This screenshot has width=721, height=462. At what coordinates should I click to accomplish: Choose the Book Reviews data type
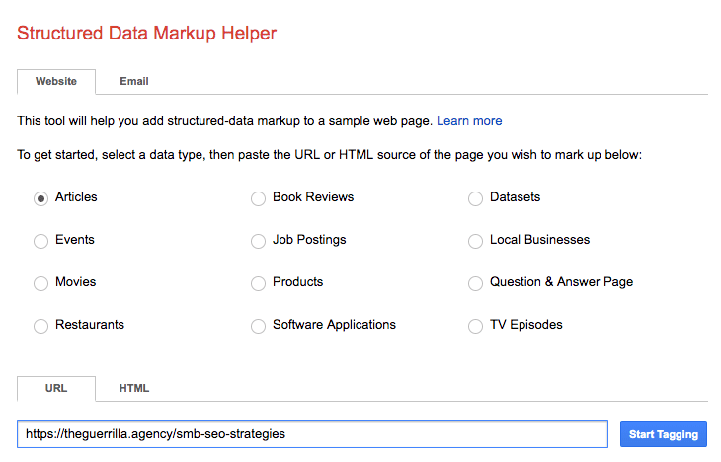[x=258, y=198]
